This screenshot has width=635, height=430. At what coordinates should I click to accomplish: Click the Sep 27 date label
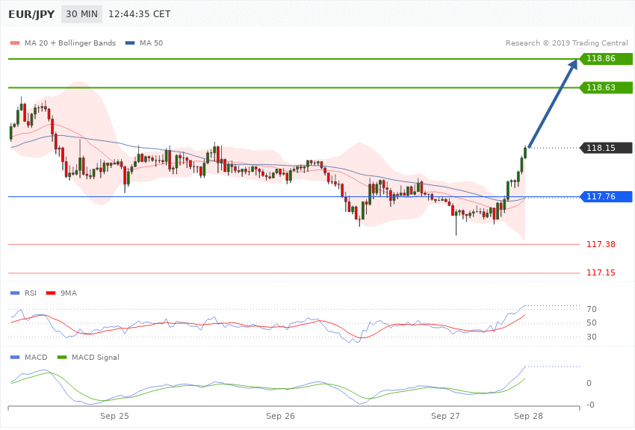point(445,416)
